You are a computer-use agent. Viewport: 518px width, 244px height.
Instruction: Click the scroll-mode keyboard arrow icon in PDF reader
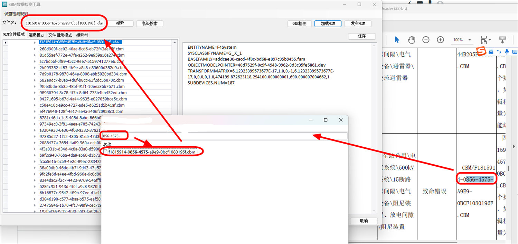(502, 40)
